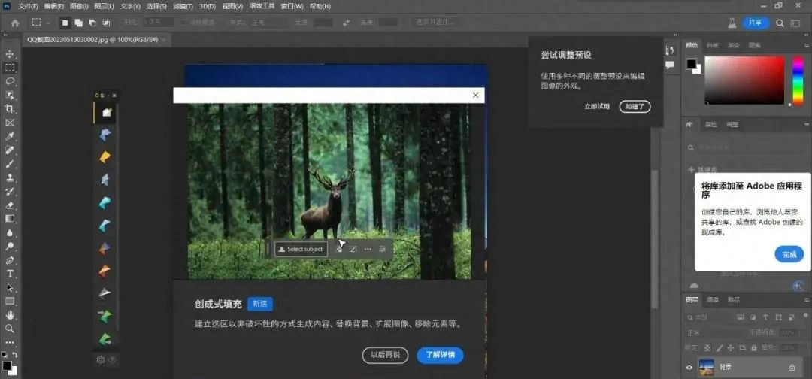Open the Comments panel icon
812x379 pixels.
click(x=670, y=65)
